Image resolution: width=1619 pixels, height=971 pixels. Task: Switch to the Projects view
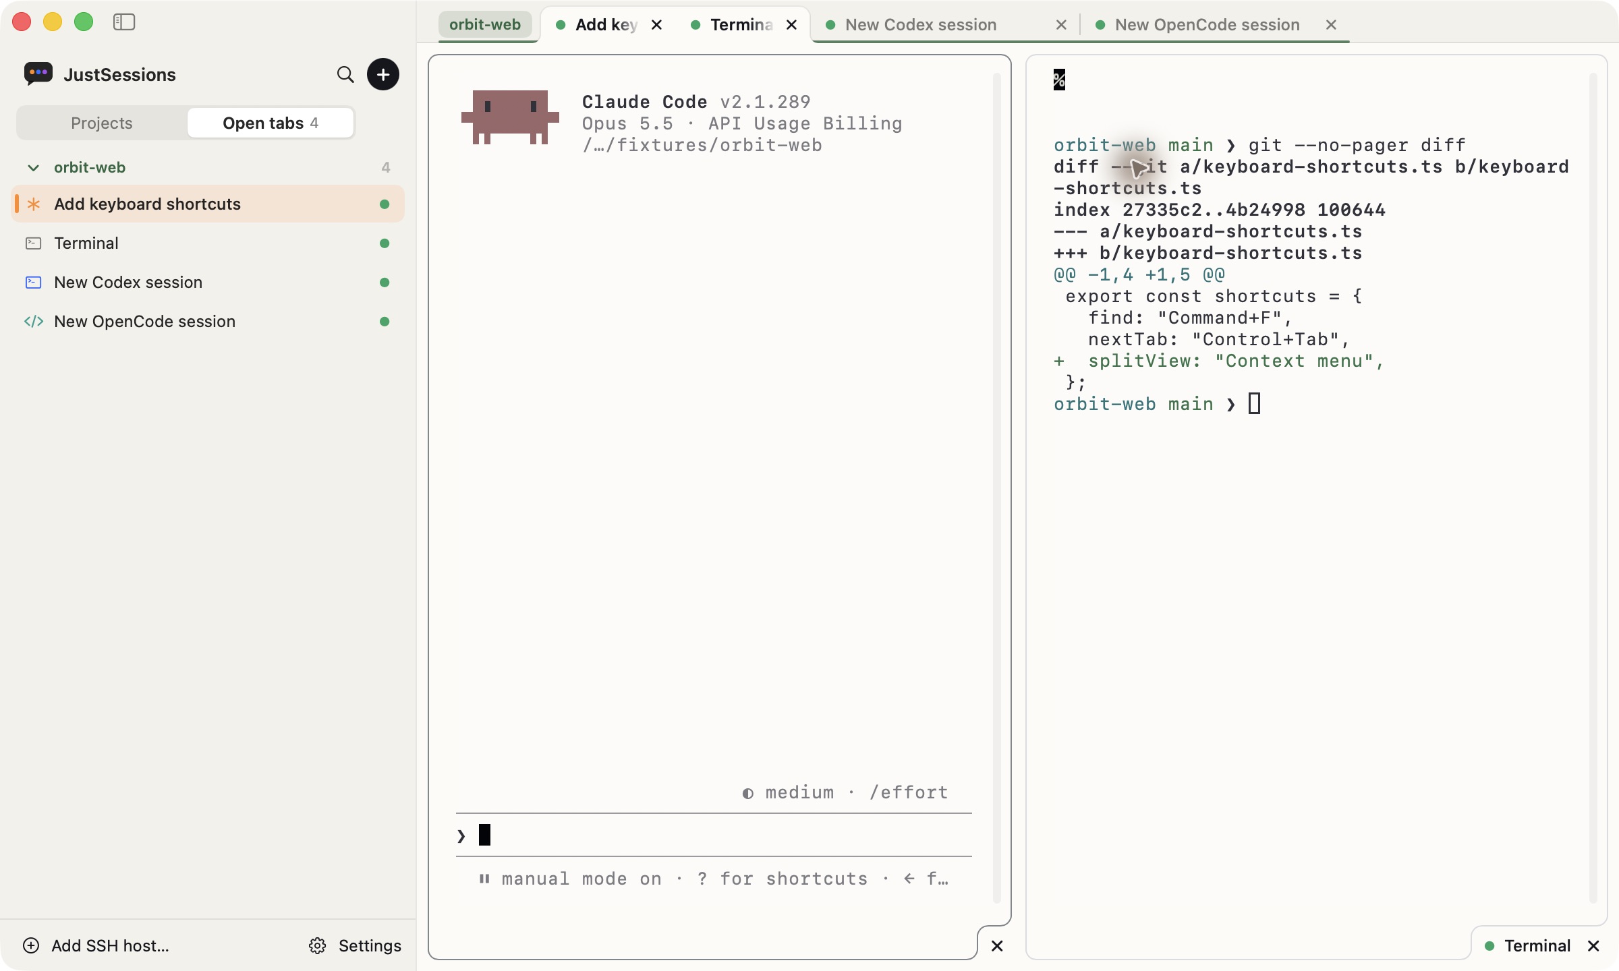coord(102,123)
